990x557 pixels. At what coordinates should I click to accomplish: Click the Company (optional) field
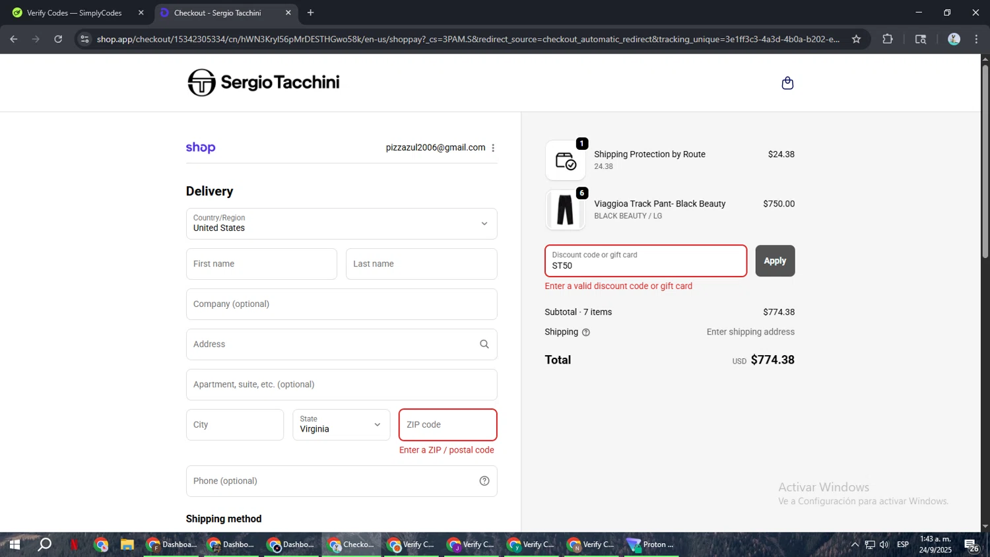pyautogui.click(x=341, y=304)
